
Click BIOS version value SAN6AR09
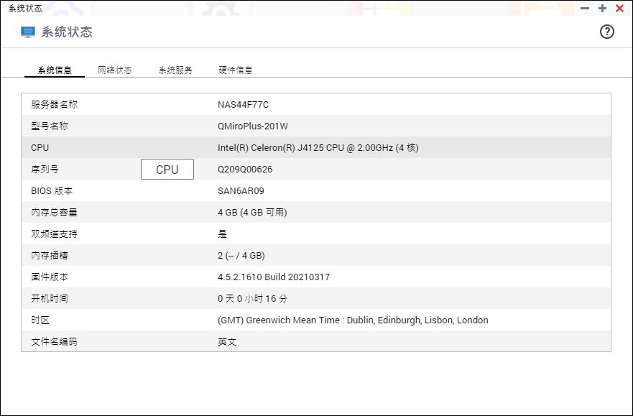pos(241,191)
